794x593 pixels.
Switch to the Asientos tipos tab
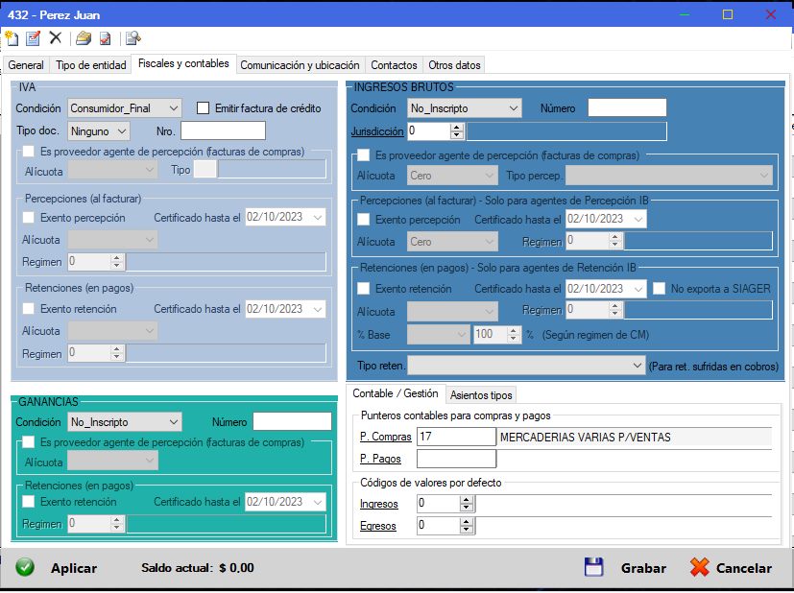[x=481, y=395]
